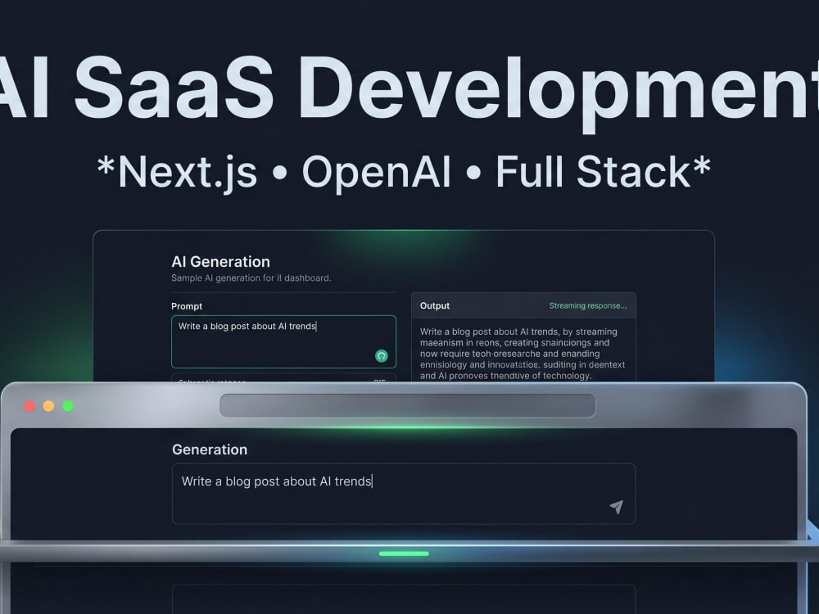This screenshot has width=819, height=614.
Task: Click the empty input box at bottom
Action: pyautogui.click(x=404, y=599)
